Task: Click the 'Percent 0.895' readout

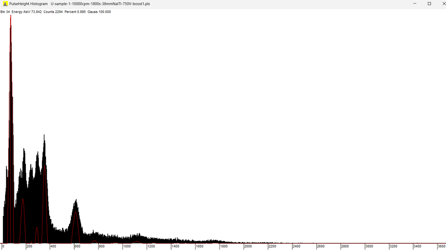Action: pos(75,12)
